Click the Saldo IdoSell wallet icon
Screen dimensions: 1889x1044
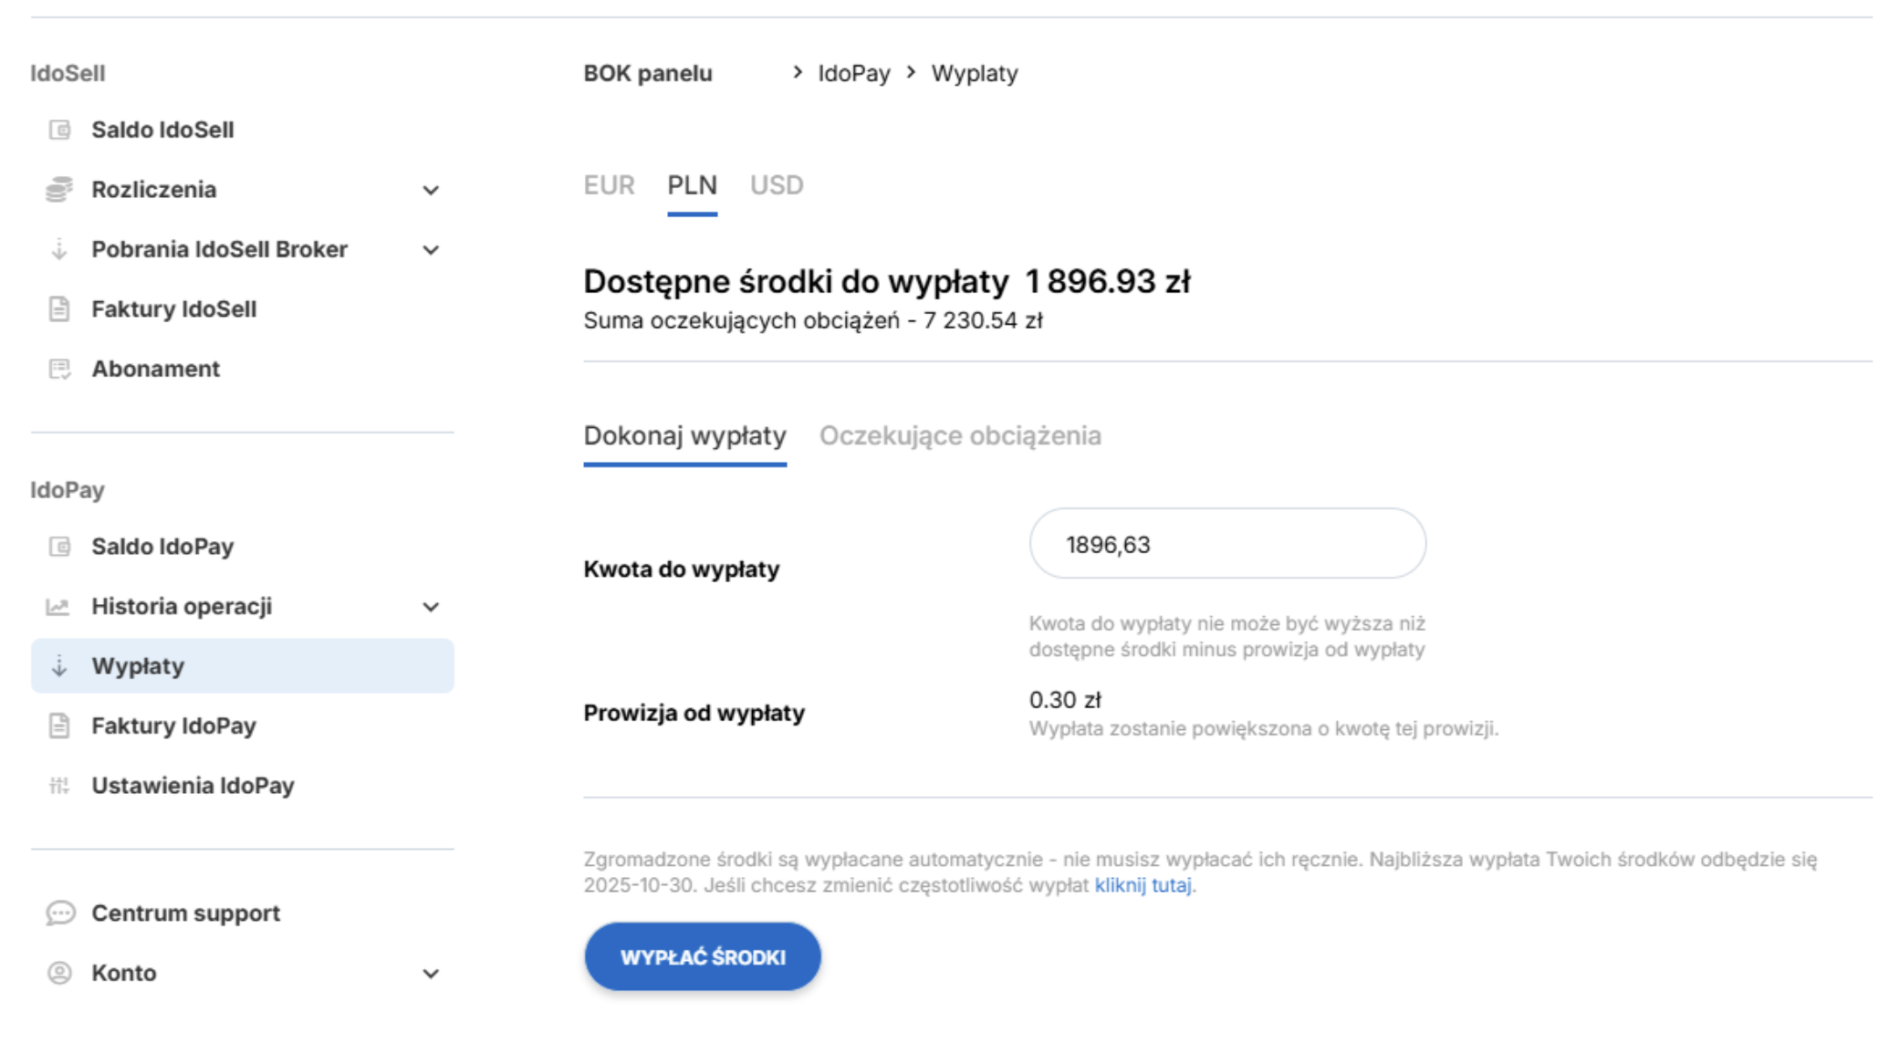[x=59, y=130]
